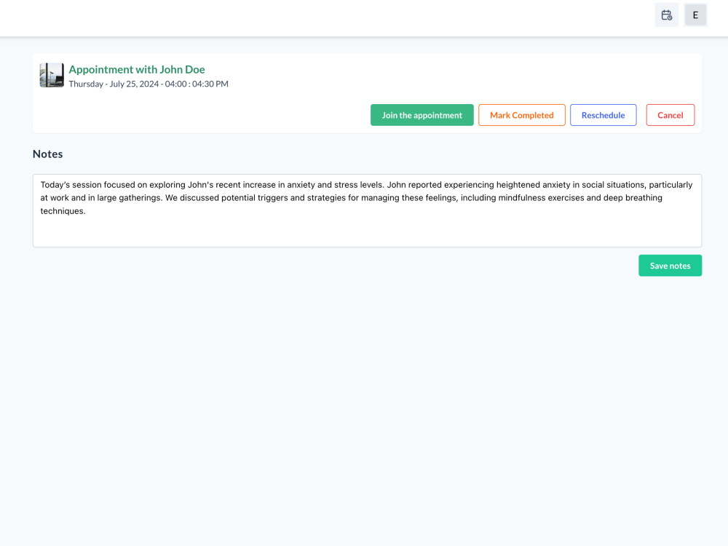Image resolution: width=728 pixels, height=546 pixels.
Task: Cancel the appointment
Action: click(670, 115)
